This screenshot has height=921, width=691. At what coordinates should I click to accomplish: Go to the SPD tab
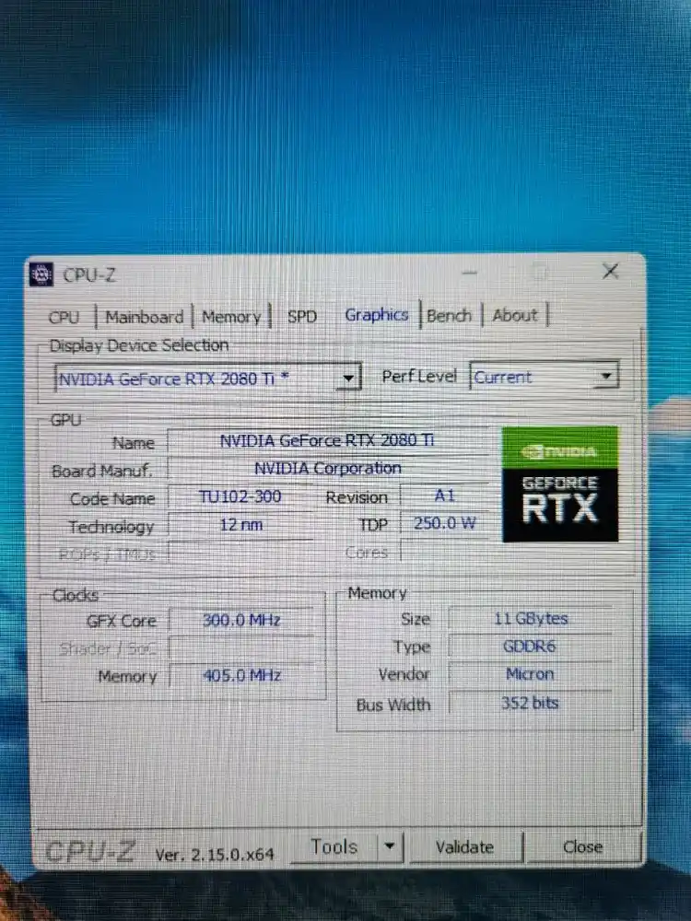(x=302, y=317)
